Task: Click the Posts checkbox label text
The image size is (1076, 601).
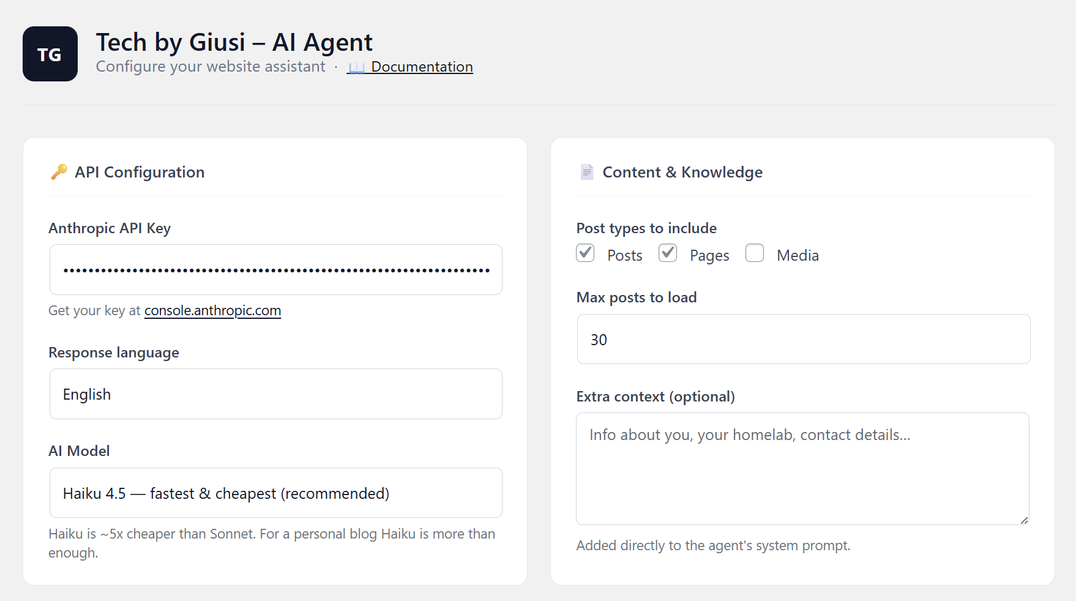Action: coord(624,255)
